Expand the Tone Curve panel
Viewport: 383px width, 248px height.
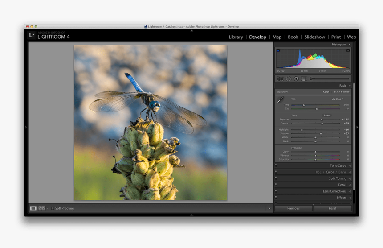click(350, 165)
